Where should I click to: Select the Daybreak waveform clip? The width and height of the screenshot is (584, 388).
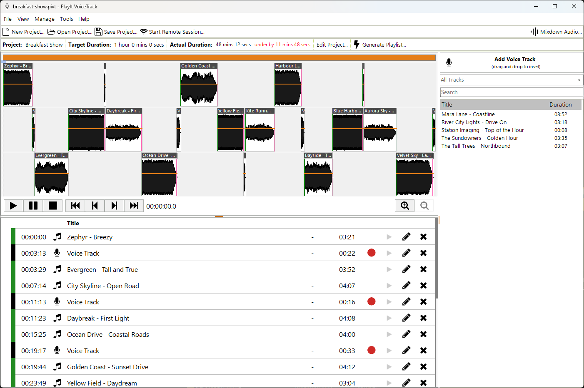(124, 129)
